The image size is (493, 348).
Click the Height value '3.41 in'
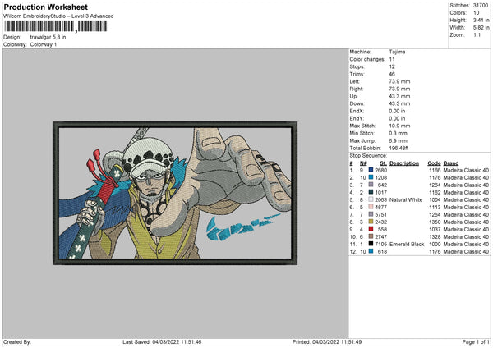(x=481, y=20)
